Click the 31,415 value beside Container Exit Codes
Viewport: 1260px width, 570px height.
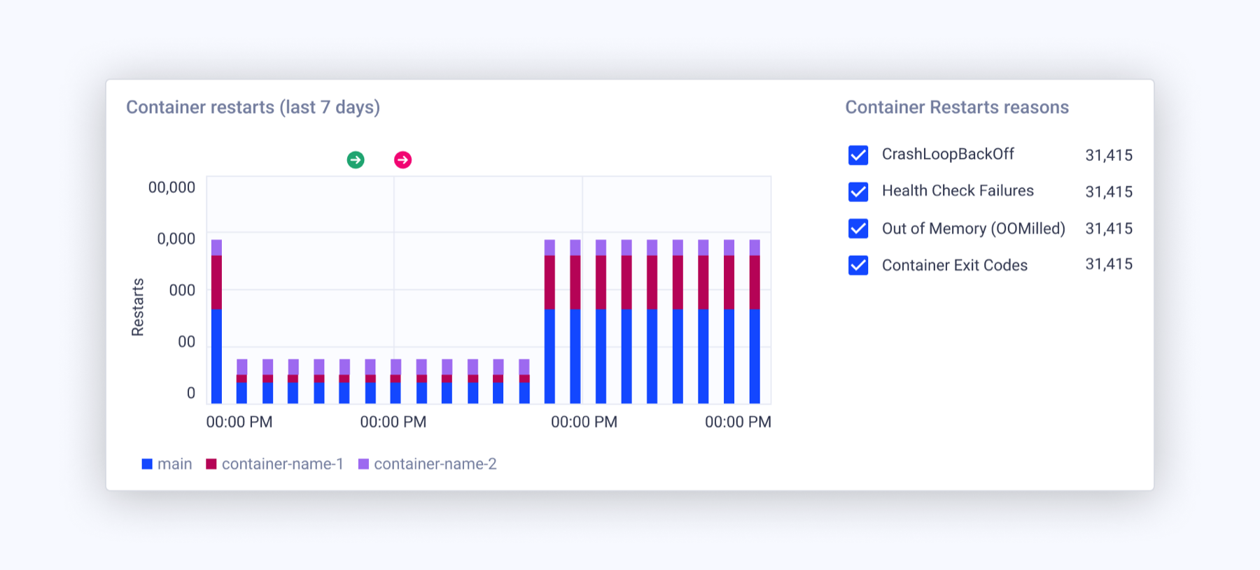(1109, 264)
